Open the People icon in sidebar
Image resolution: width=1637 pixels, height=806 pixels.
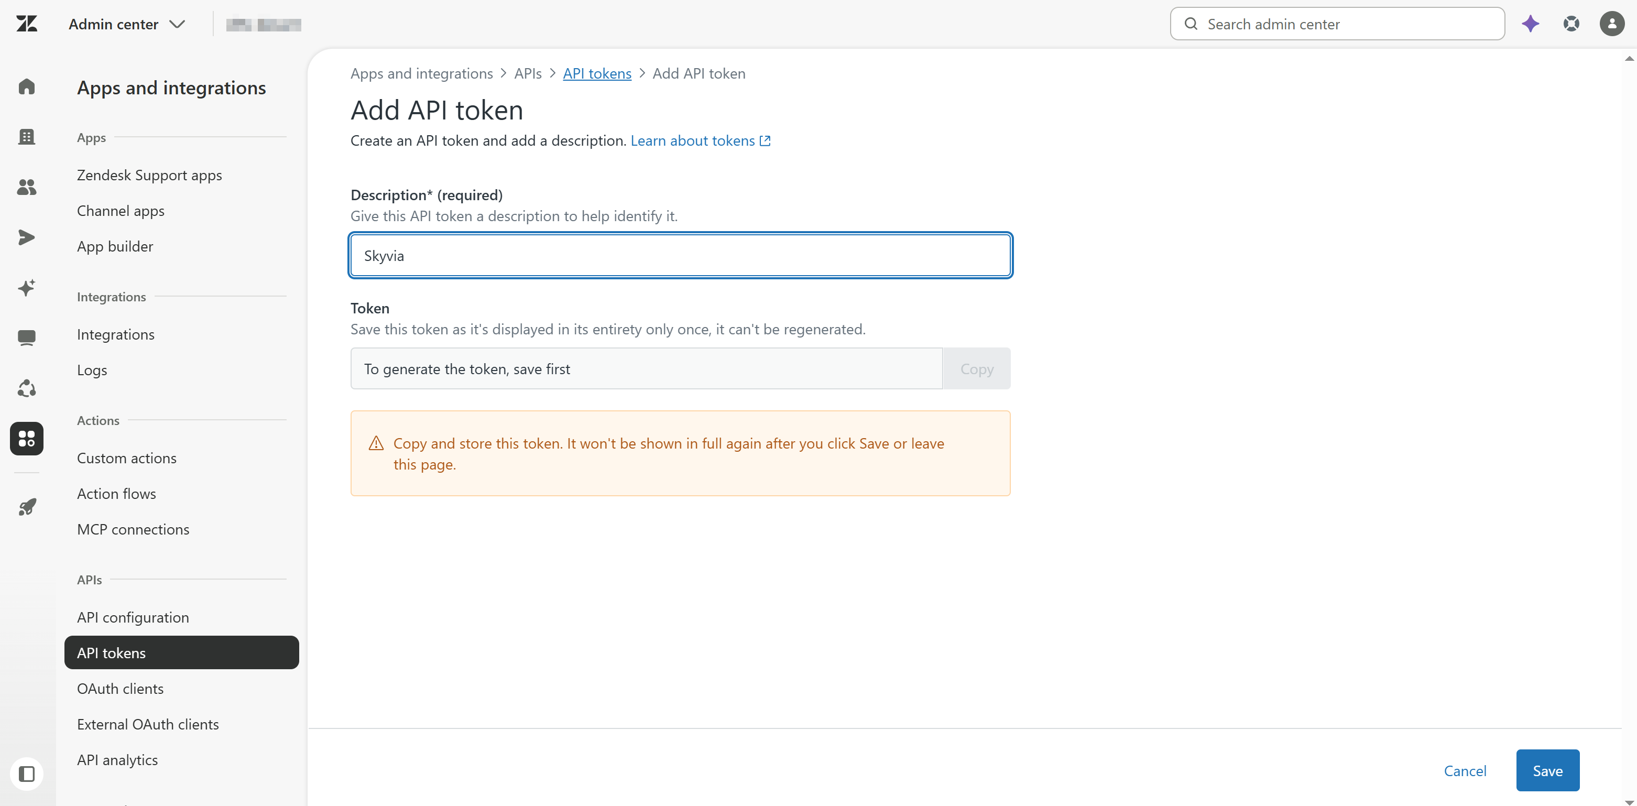click(x=27, y=186)
